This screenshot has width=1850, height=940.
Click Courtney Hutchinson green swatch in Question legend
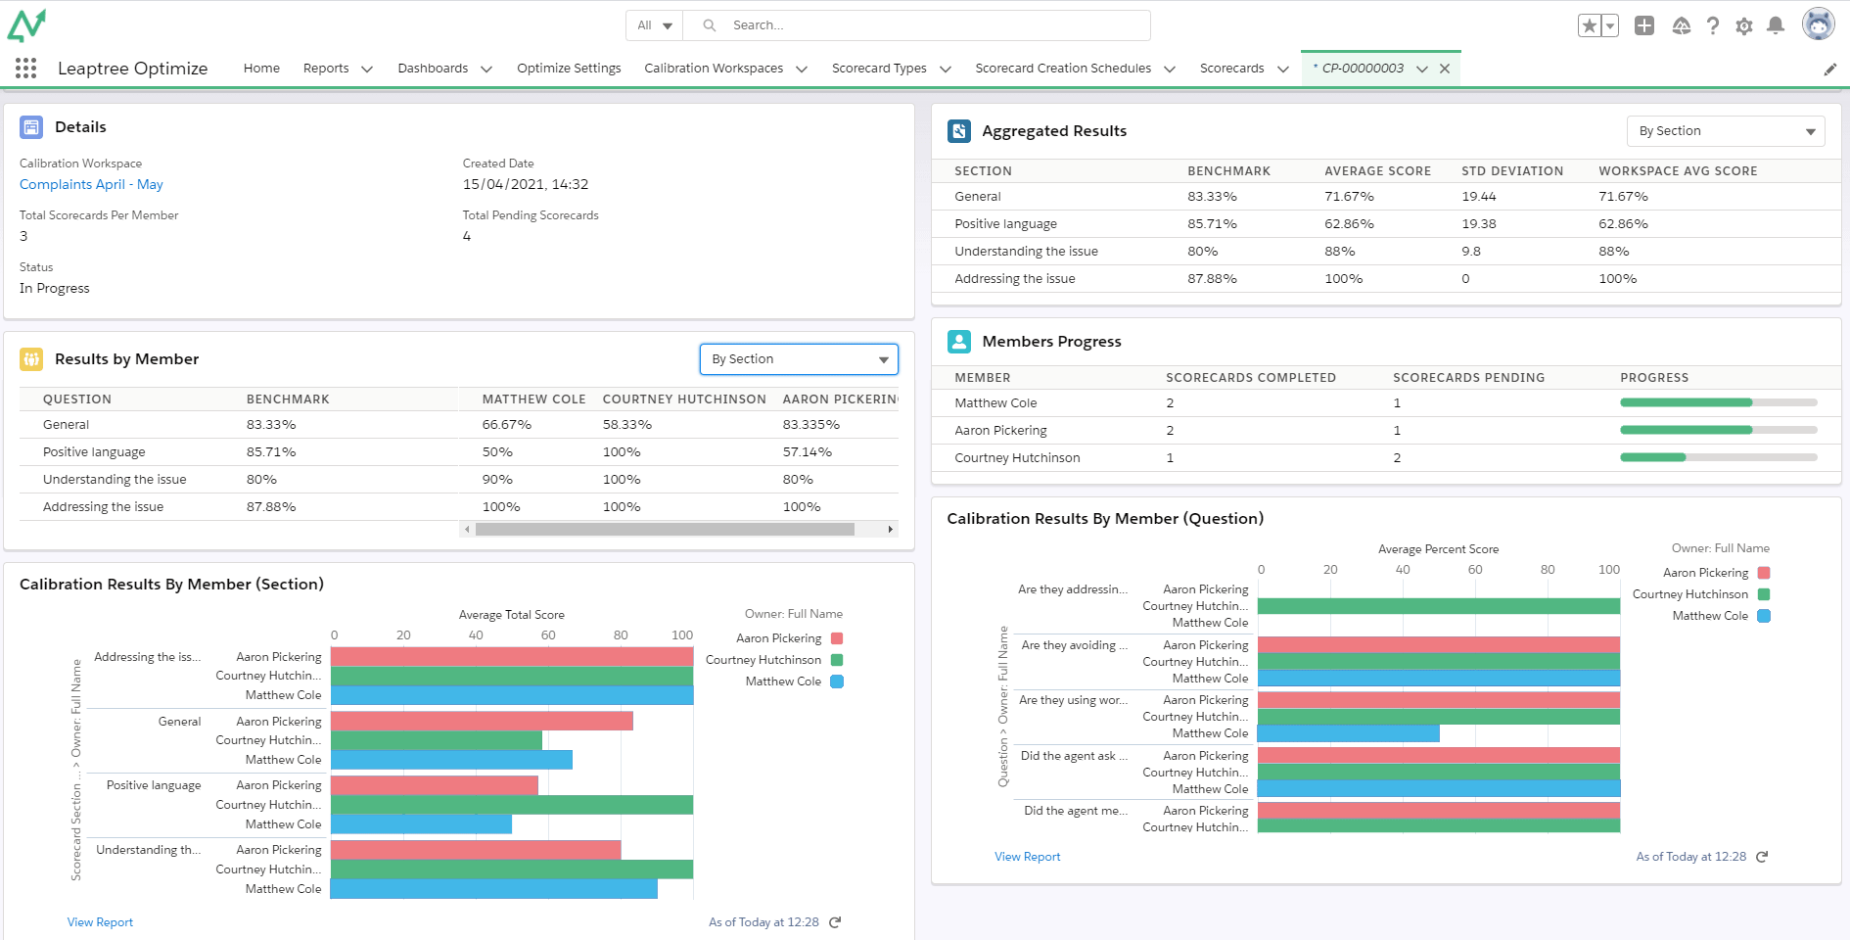pyautogui.click(x=1764, y=594)
